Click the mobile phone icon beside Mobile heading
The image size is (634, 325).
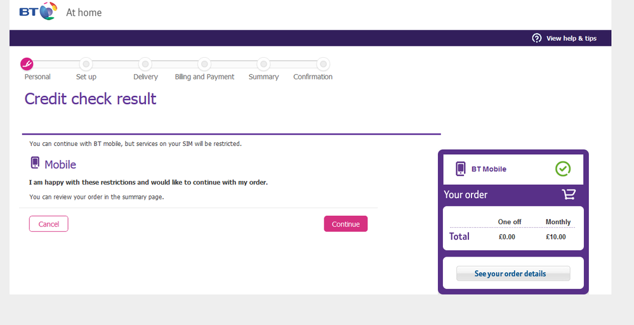(x=35, y=164)
